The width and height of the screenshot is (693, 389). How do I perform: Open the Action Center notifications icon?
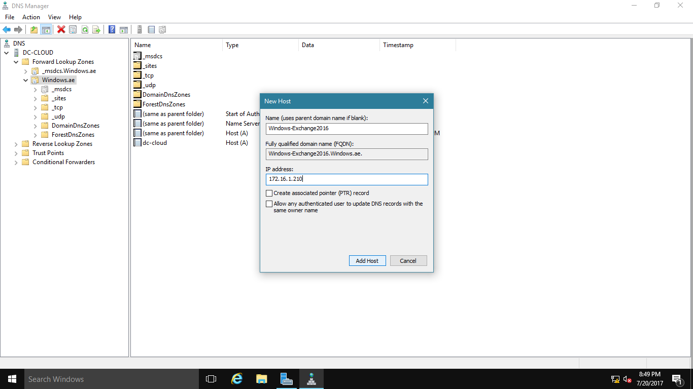click(677, 379)
